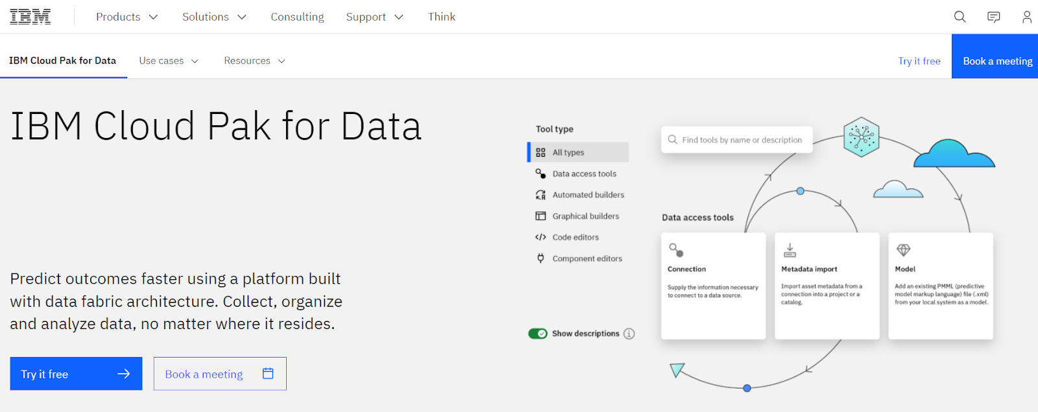Click the All types grid icon

[540, 152]
